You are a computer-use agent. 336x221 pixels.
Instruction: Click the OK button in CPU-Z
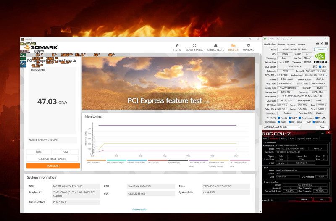click(x=321, y=199)
